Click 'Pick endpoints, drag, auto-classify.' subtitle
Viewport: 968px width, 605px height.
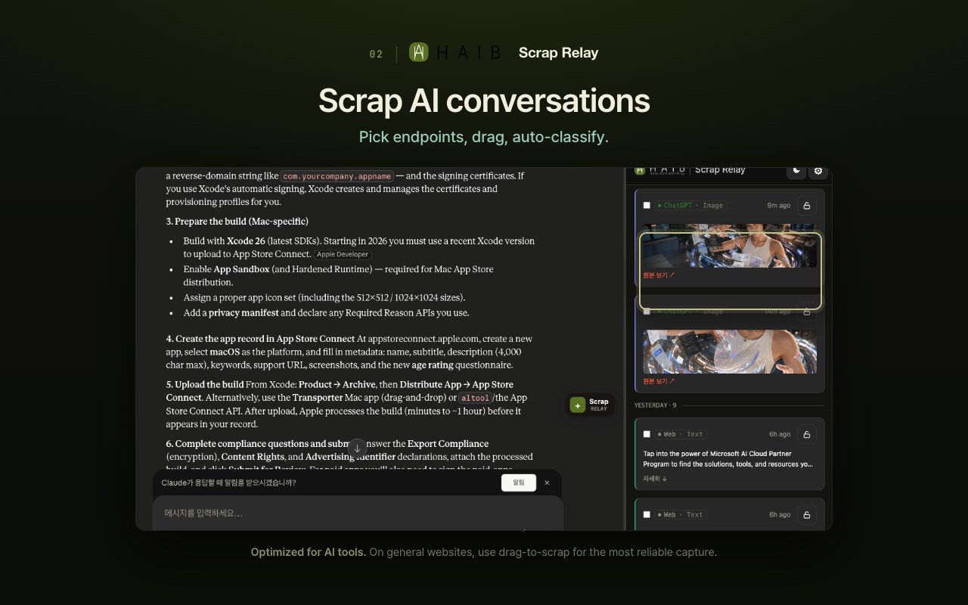click(484, 137)
